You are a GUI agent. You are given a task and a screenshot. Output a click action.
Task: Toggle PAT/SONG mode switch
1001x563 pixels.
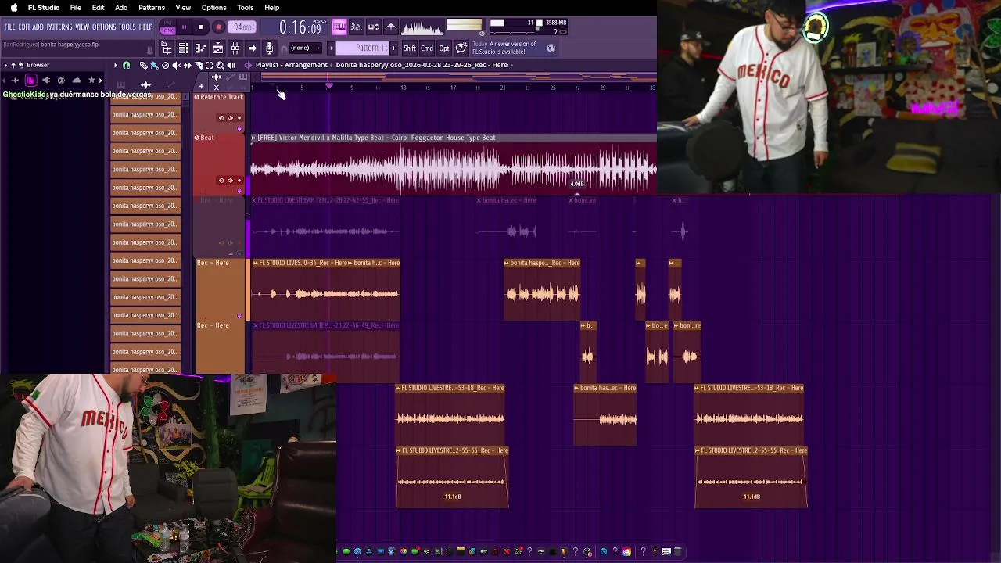click(x=167, y=27)
